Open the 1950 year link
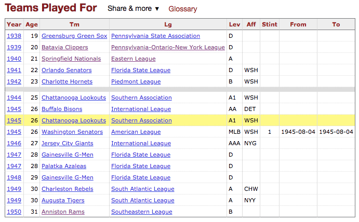 coord(14,212)
